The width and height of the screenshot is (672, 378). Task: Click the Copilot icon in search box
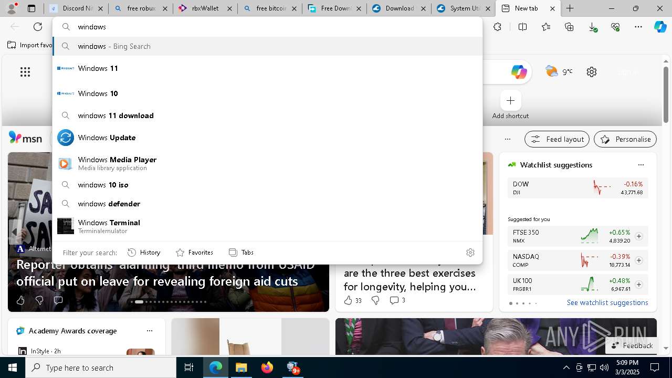(x=519, y=72)
